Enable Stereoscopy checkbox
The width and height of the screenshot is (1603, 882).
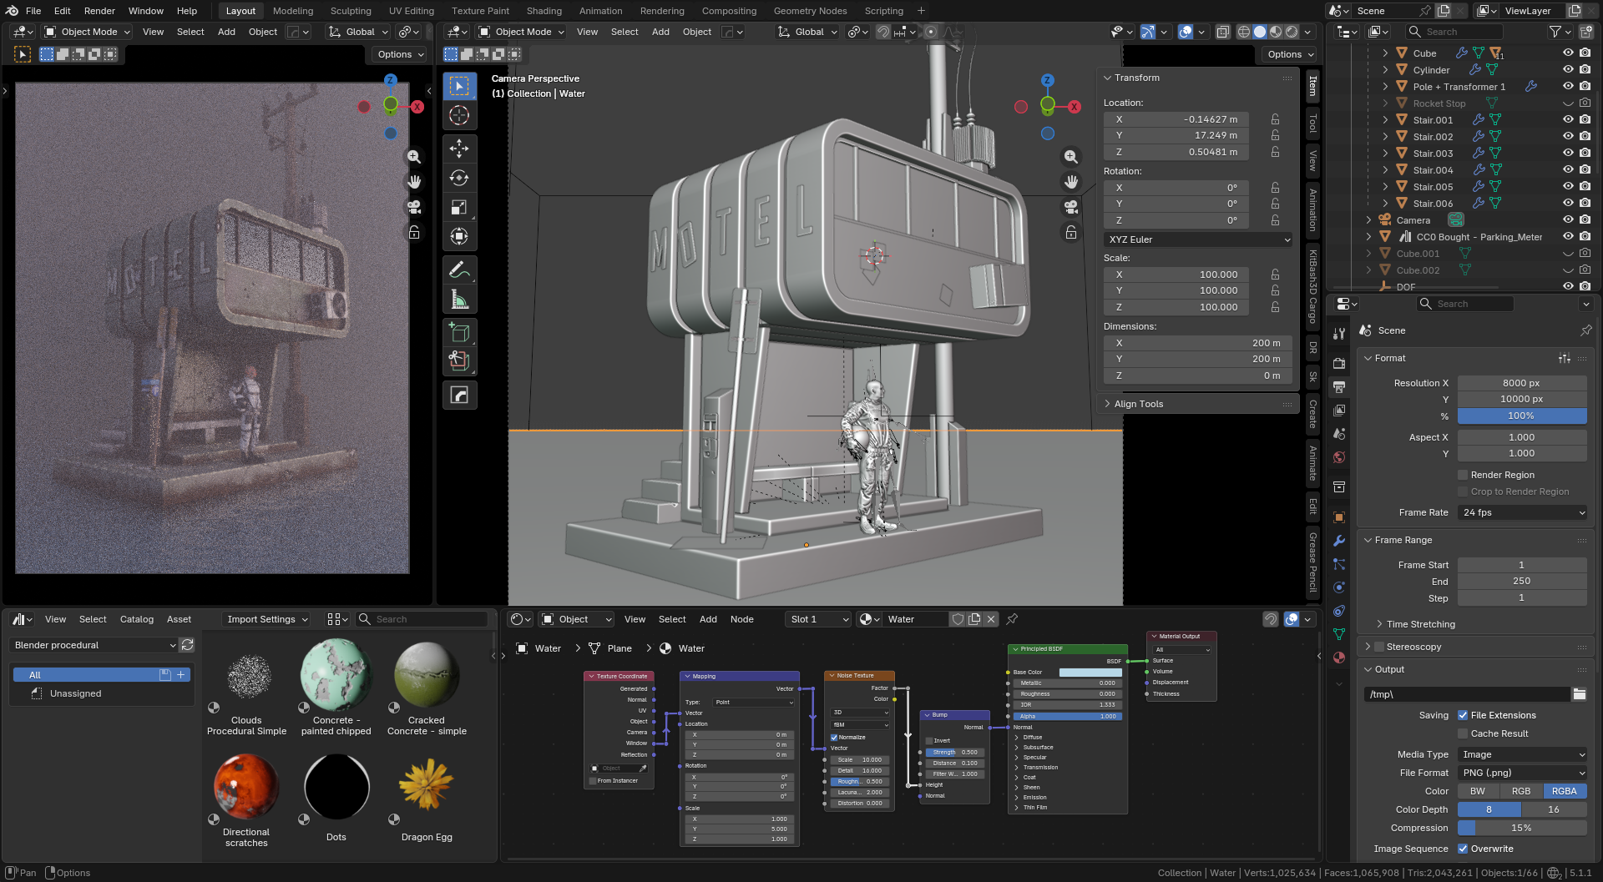pos(1379,647)
